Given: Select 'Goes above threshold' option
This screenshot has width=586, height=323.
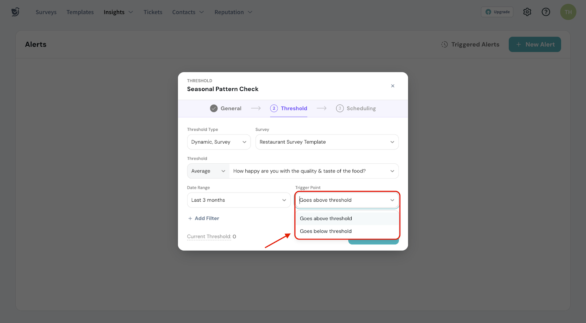Looking at the screenshot, I should tap(326, 218).
